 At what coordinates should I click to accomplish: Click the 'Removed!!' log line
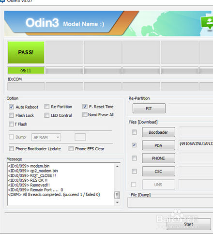(29, 185)
